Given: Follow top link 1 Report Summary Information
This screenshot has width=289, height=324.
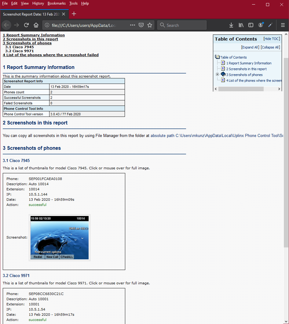Looking at the screenshot, I should 34,35.
